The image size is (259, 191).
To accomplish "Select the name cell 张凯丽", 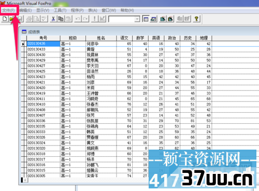I will click(101, 121).
